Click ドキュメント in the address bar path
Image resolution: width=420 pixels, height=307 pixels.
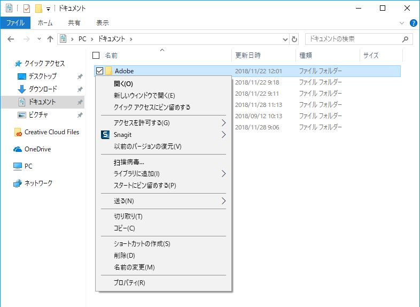click(112, 39)
